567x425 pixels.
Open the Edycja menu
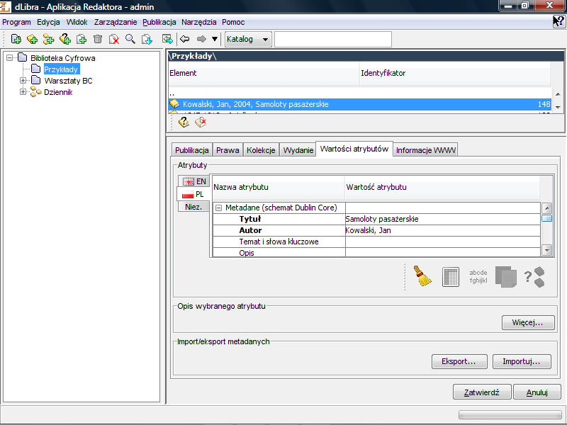48,22
